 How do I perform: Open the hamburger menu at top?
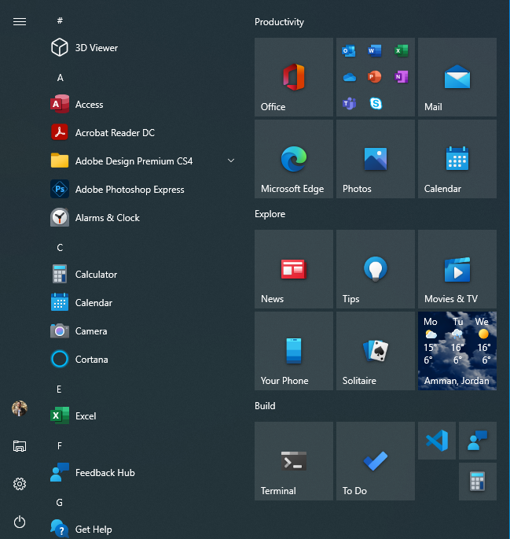(20, 22)
